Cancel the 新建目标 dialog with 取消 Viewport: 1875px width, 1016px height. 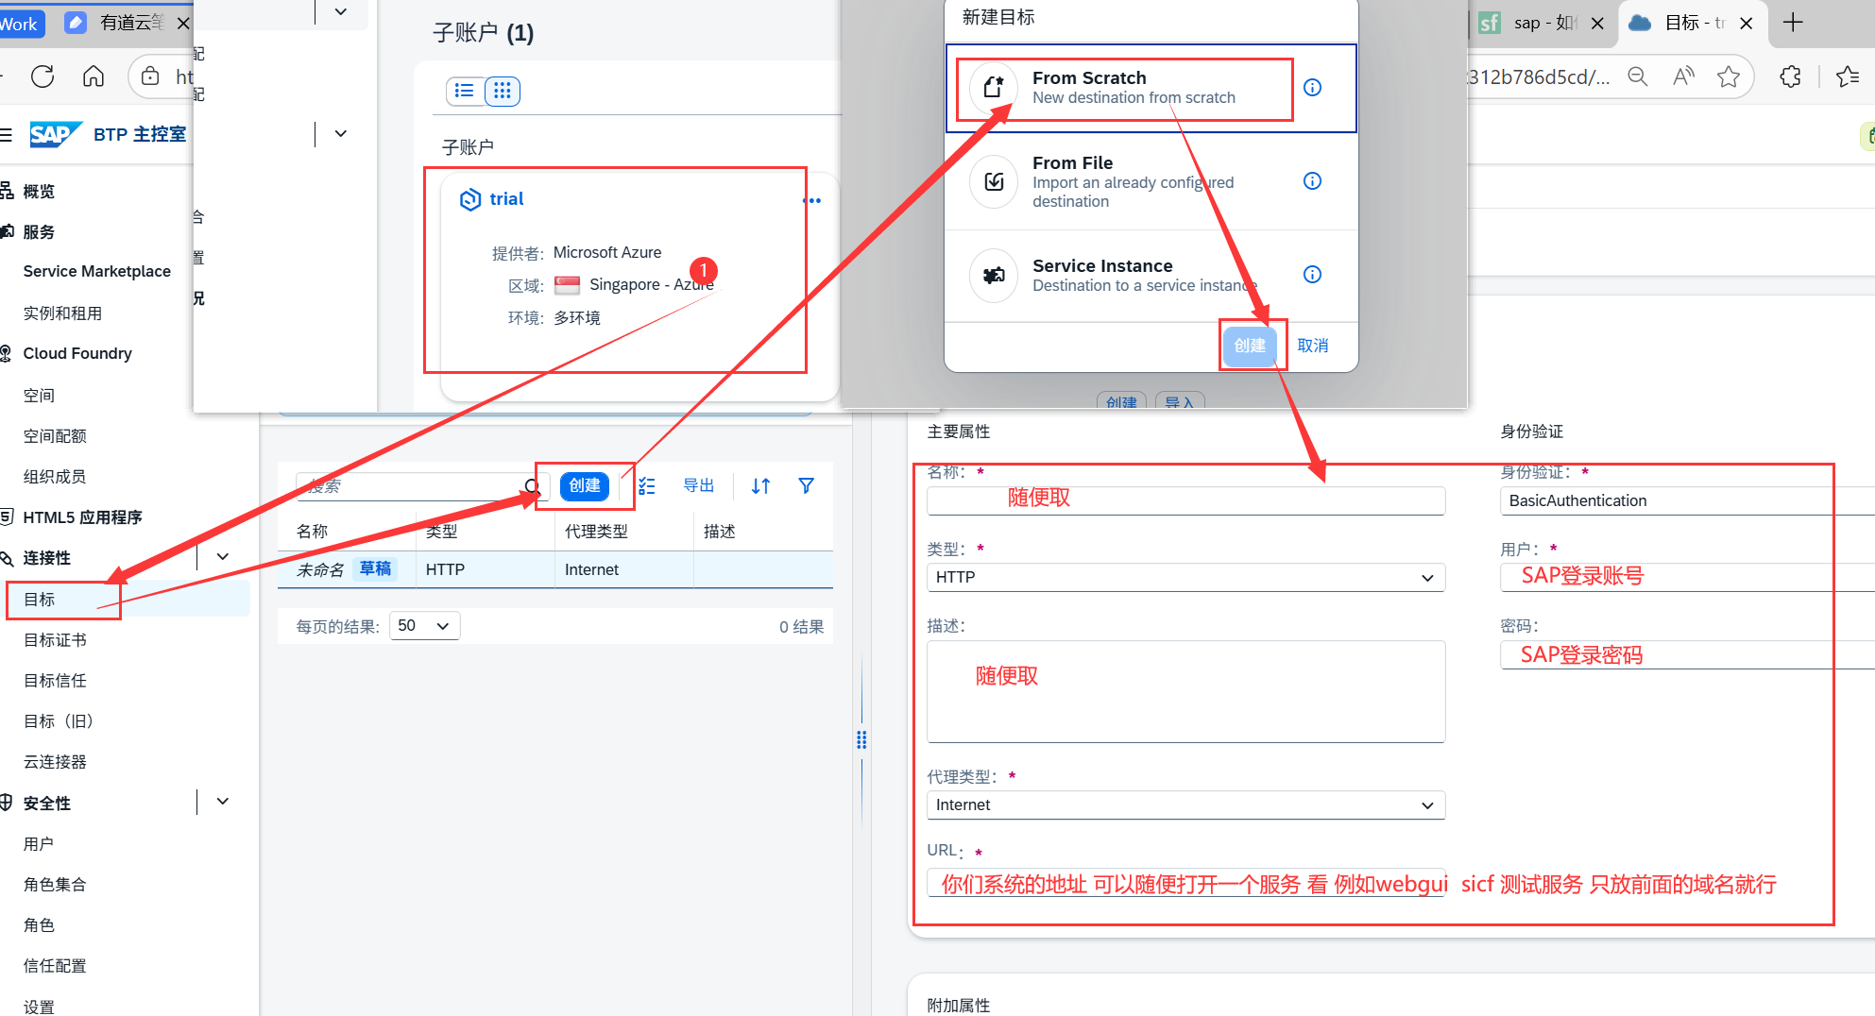coord(1313,346)
